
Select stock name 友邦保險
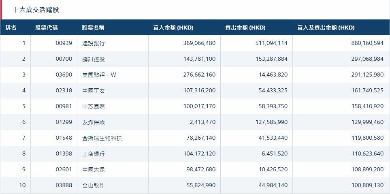pyautogui.click(x=94, y=122)
